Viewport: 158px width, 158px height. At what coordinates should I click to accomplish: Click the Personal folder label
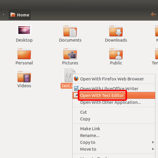pyautogui.click(x=24, y=63)
